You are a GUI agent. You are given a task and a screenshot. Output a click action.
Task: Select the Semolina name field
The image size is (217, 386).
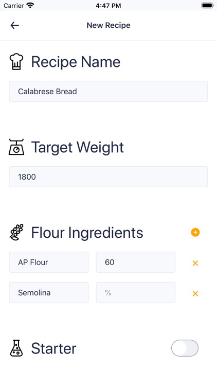pos(49,292)
